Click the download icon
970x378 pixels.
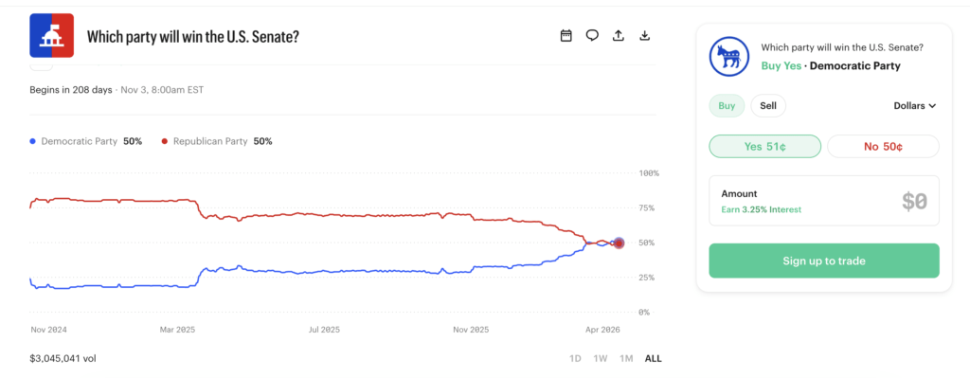(644, 36)
